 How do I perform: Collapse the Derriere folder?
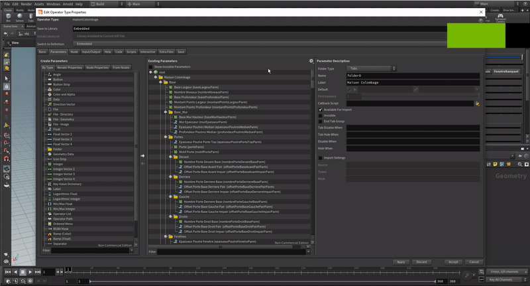(x=171, y=177)
